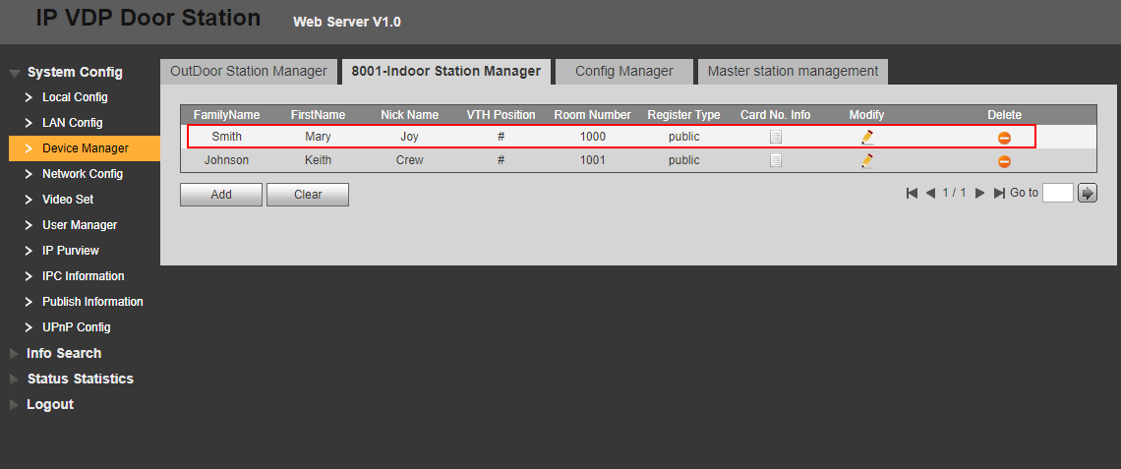Open Network Config in sidebar
The width and height of the screenshot is (1121, 469).
(83, 174)
